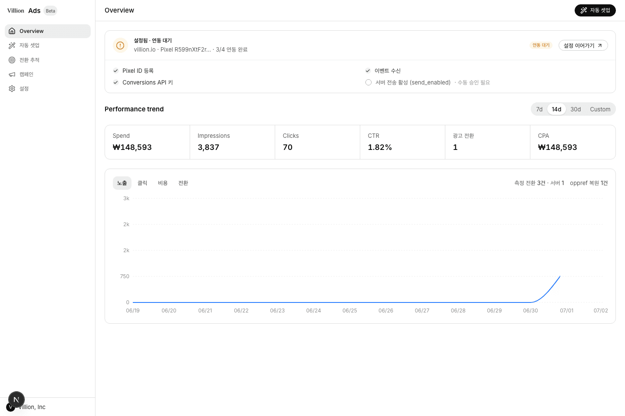Click the 연동 대기 status badge
Viewport: 625px width, 416px height.
(541, 45)
